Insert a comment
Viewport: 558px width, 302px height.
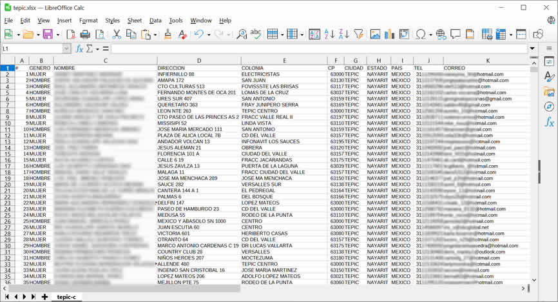[x=456, y=34]
